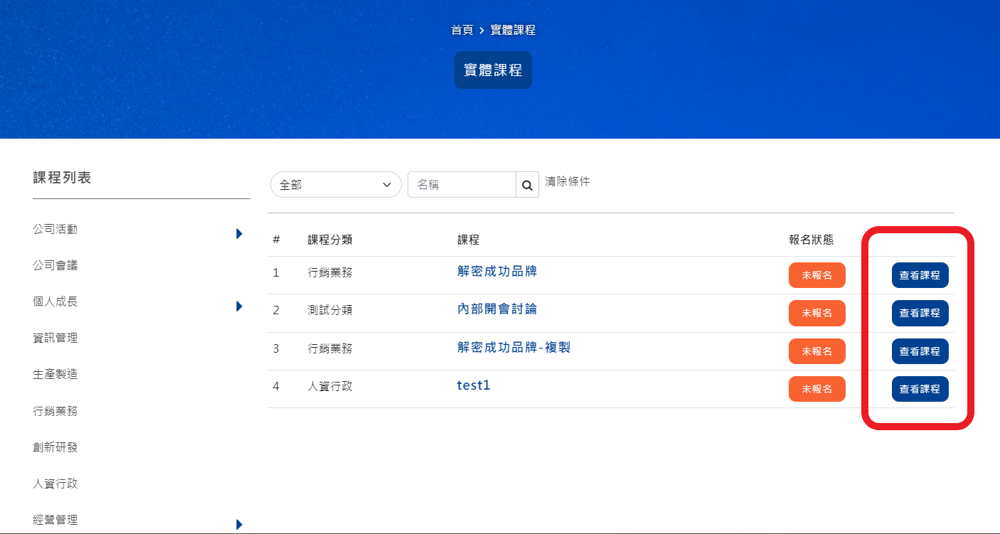Open the 內部開會討論 course link

click(x=496, y=309)
